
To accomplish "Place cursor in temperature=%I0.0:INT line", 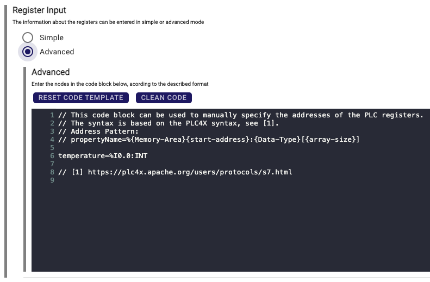I will pos(103,156).
